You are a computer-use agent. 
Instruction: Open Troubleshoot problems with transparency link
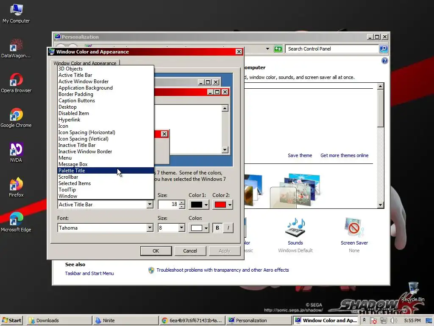pos(223,270)
